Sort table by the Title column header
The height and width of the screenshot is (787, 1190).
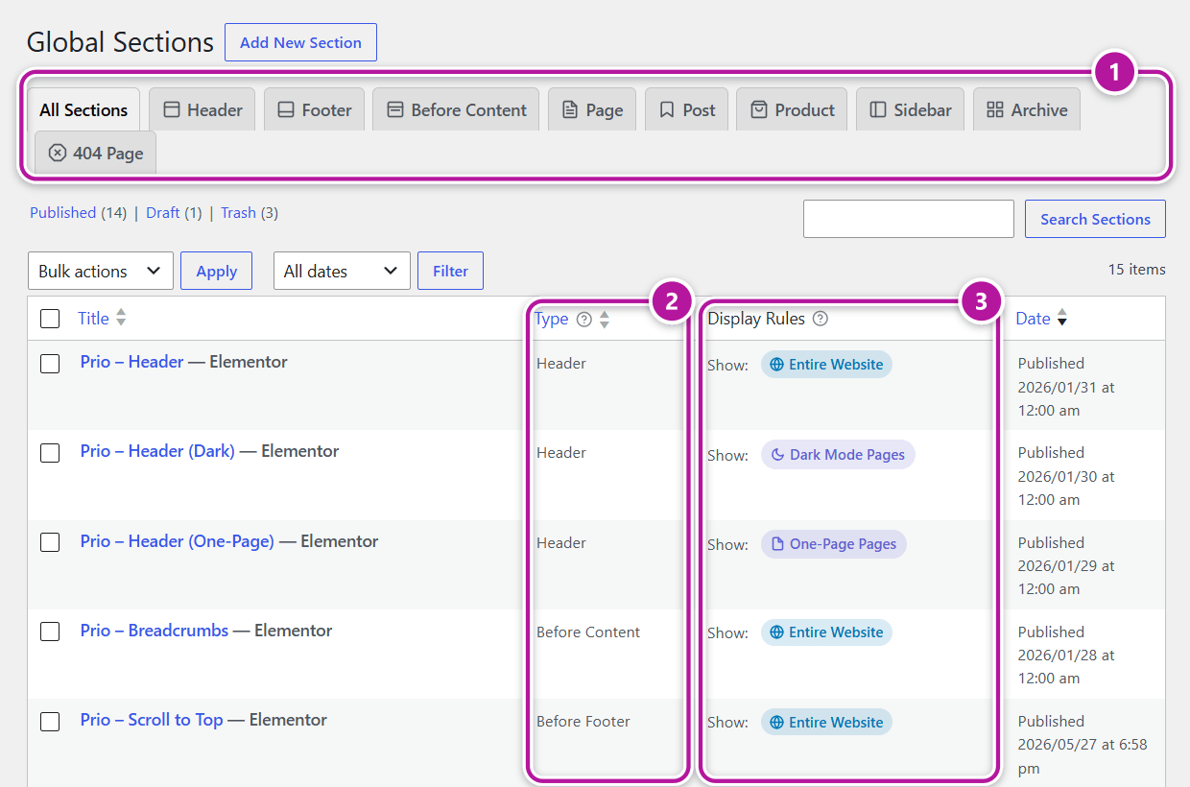[93, 319]
